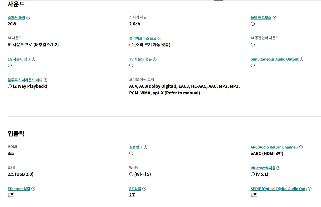Image resolution: width=321 pixels, height=207 pixels.
Task: Click help icon next to Ethernet 입력
Action: pos(33,189)
